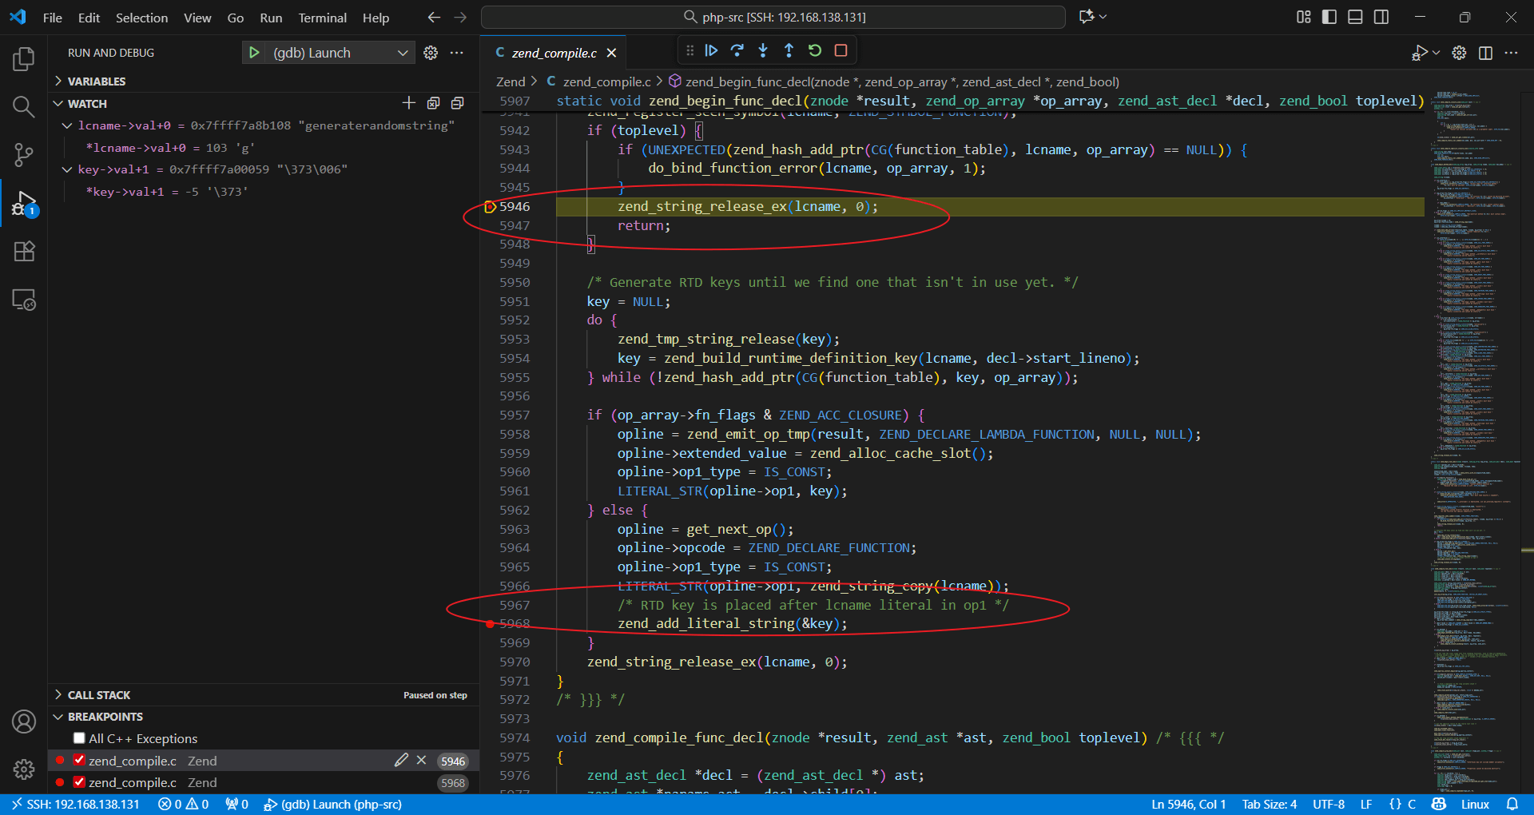Click the php-src command center search box
Viewport: 1534px width, 815px height.
773,17
